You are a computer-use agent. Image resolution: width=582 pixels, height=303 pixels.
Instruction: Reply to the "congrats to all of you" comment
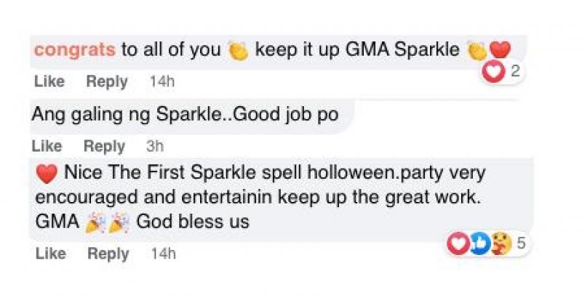pos(107,81)
